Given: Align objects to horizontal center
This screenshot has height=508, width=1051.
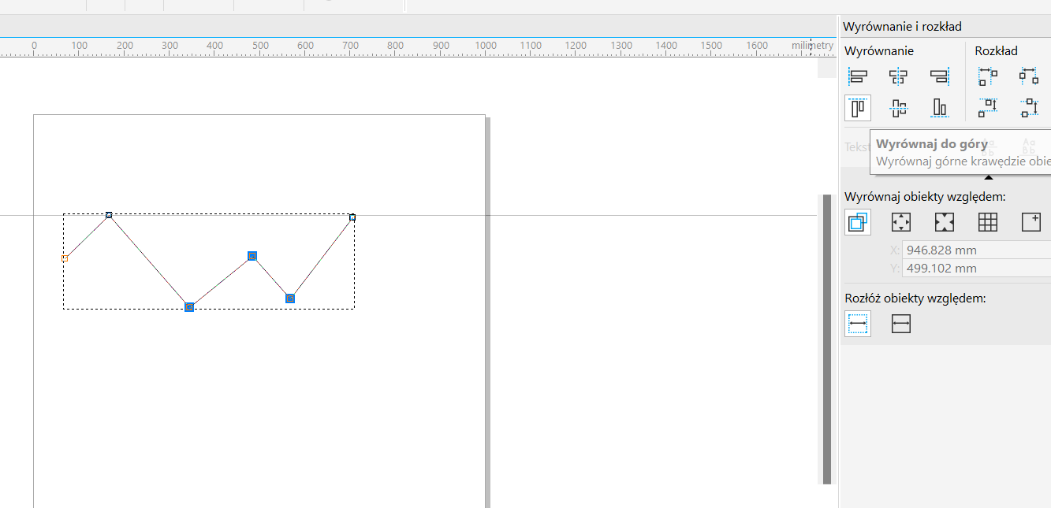Looking at the screenshot, I should [x=898, y=76].
